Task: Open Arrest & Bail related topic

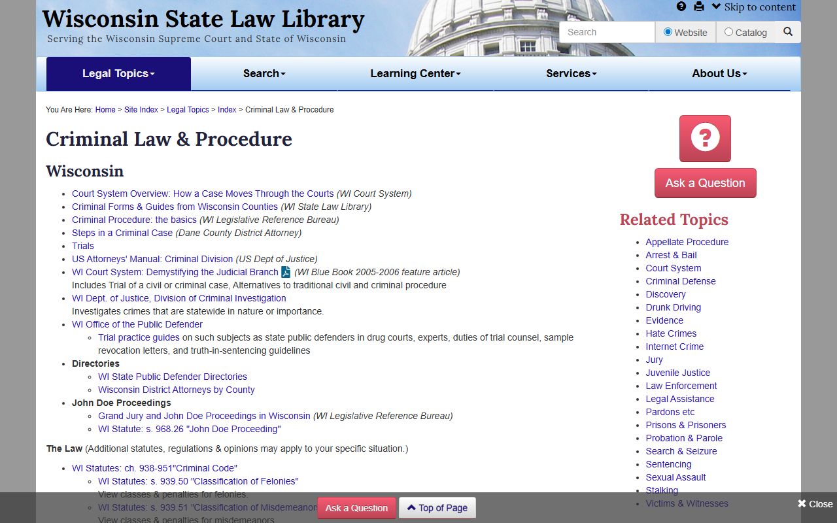Action: [x=672, y=255]
